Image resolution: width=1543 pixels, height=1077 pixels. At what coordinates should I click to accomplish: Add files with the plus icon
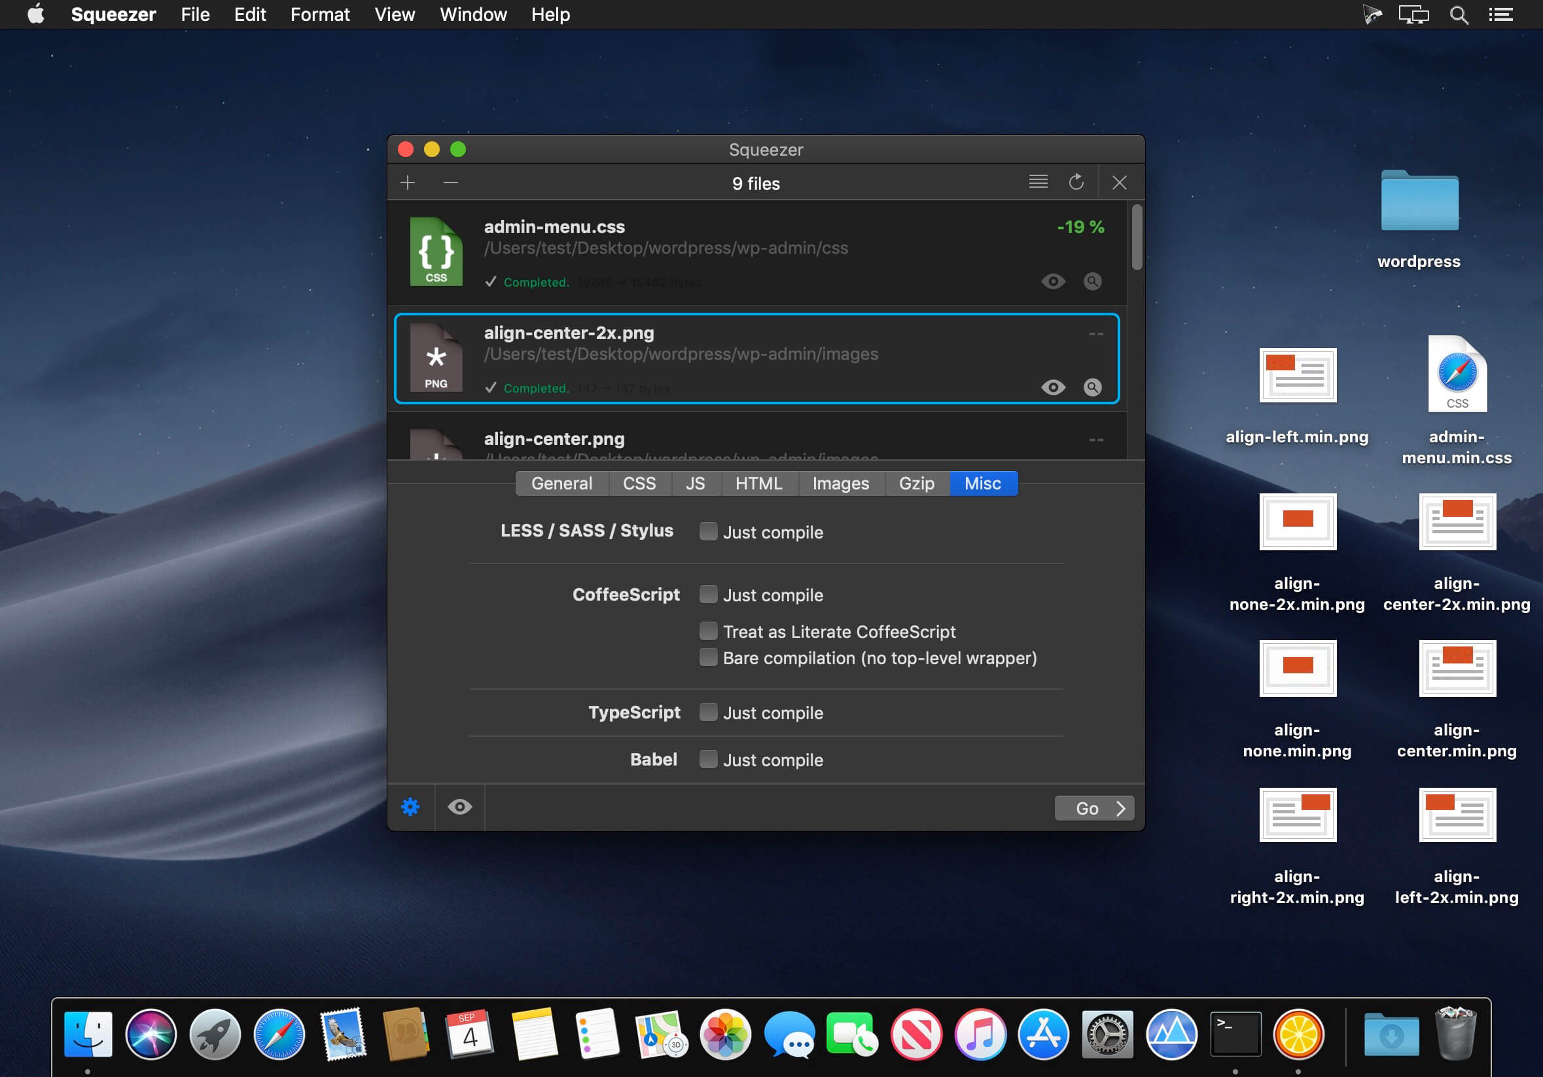407,183
